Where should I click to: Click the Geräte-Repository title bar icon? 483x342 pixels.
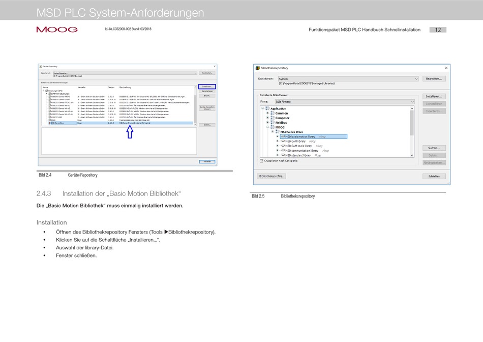pos(40,66)
